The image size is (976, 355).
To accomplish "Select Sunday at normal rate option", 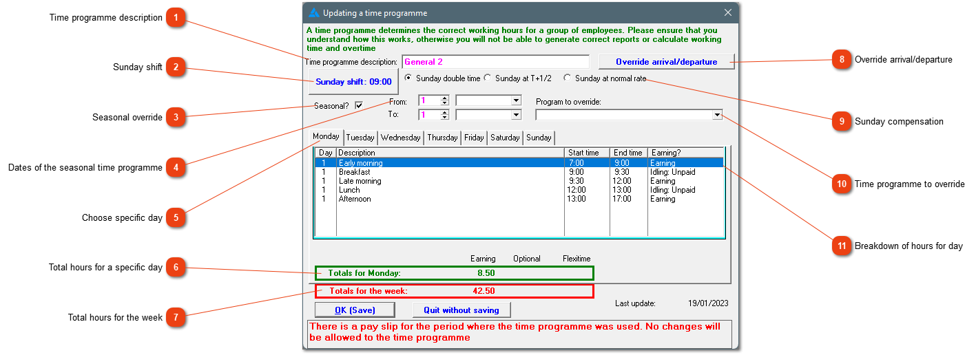I will [605, 78].
